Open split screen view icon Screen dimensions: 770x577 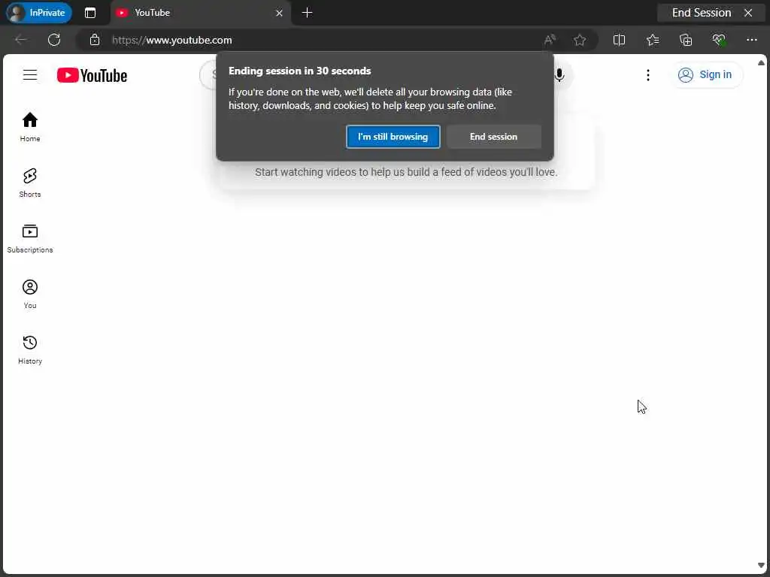[620, 40]
